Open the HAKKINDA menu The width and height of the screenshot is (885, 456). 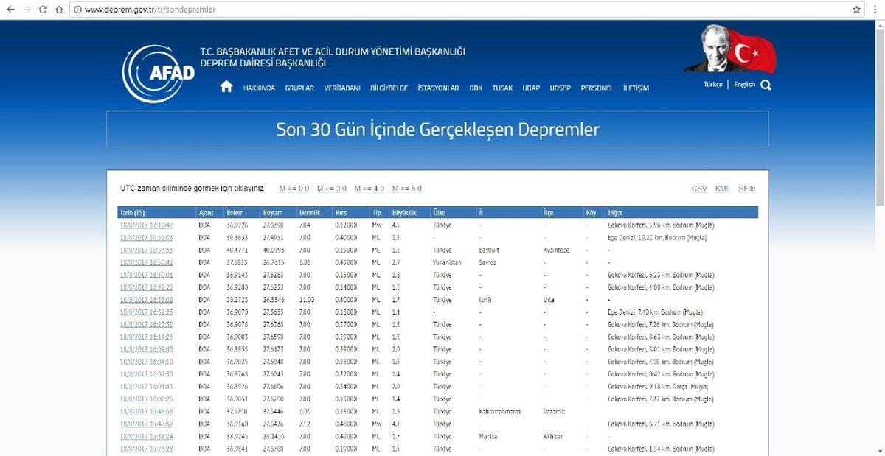tap(259, 88)
